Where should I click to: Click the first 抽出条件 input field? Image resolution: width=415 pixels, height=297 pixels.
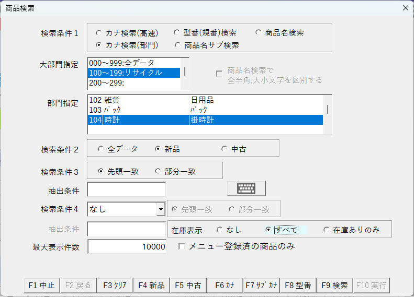pyautogui.click(x=126, y=189)
